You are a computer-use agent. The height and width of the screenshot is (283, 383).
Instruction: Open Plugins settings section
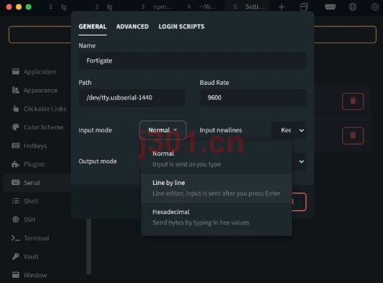34,164
